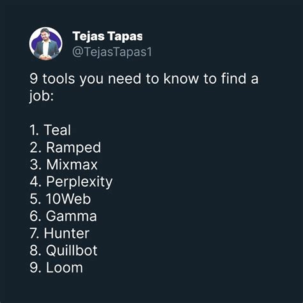Click list item 1. Teal

click(50, 130)
